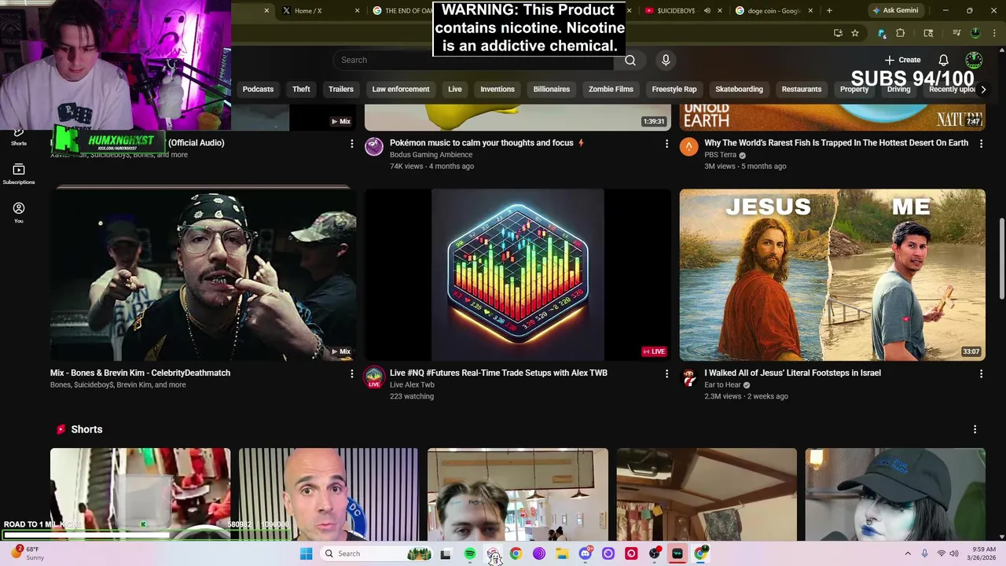Select the Inventions category chip

(497, 90)
